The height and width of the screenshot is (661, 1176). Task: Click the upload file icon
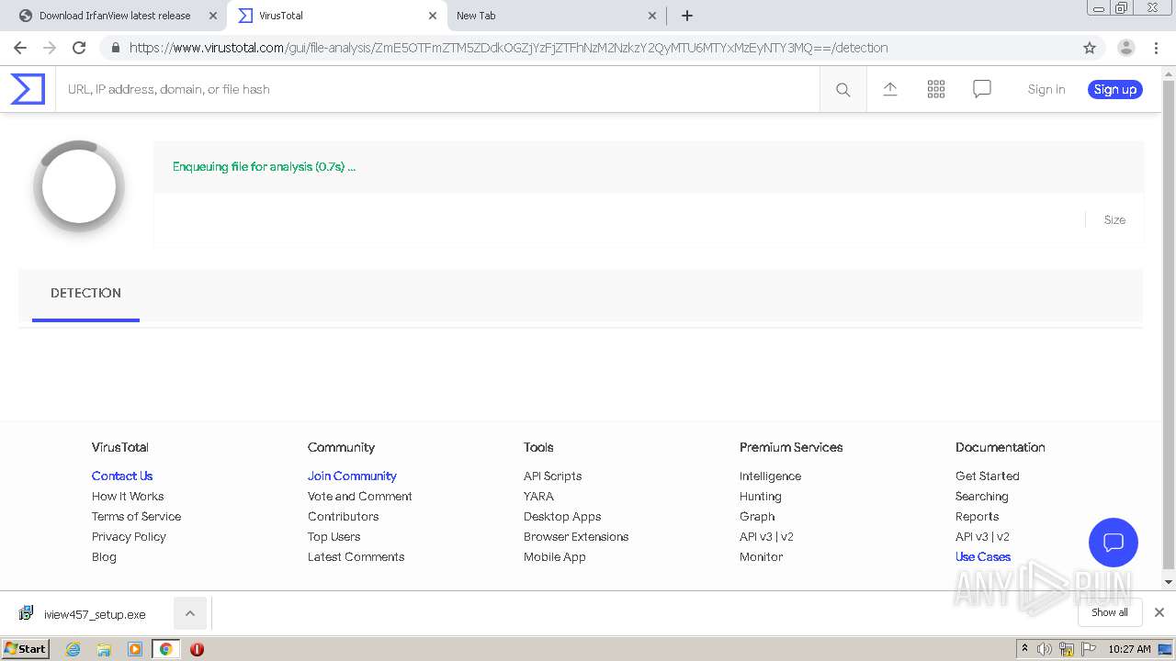pyautogui.click(x=889, y=89)
